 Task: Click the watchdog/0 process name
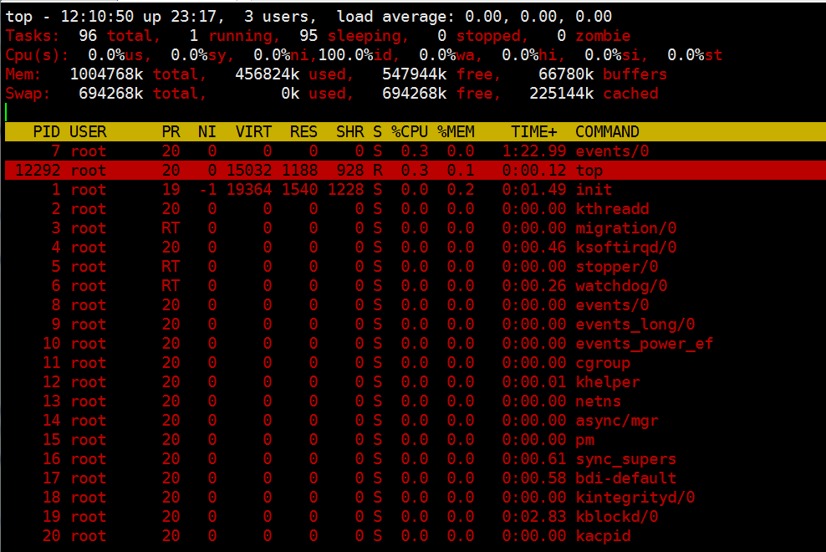pos(621,286)
